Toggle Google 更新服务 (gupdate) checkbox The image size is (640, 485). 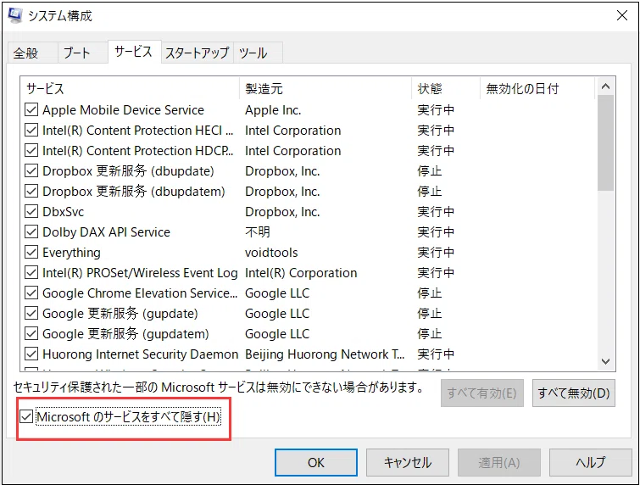31,314
